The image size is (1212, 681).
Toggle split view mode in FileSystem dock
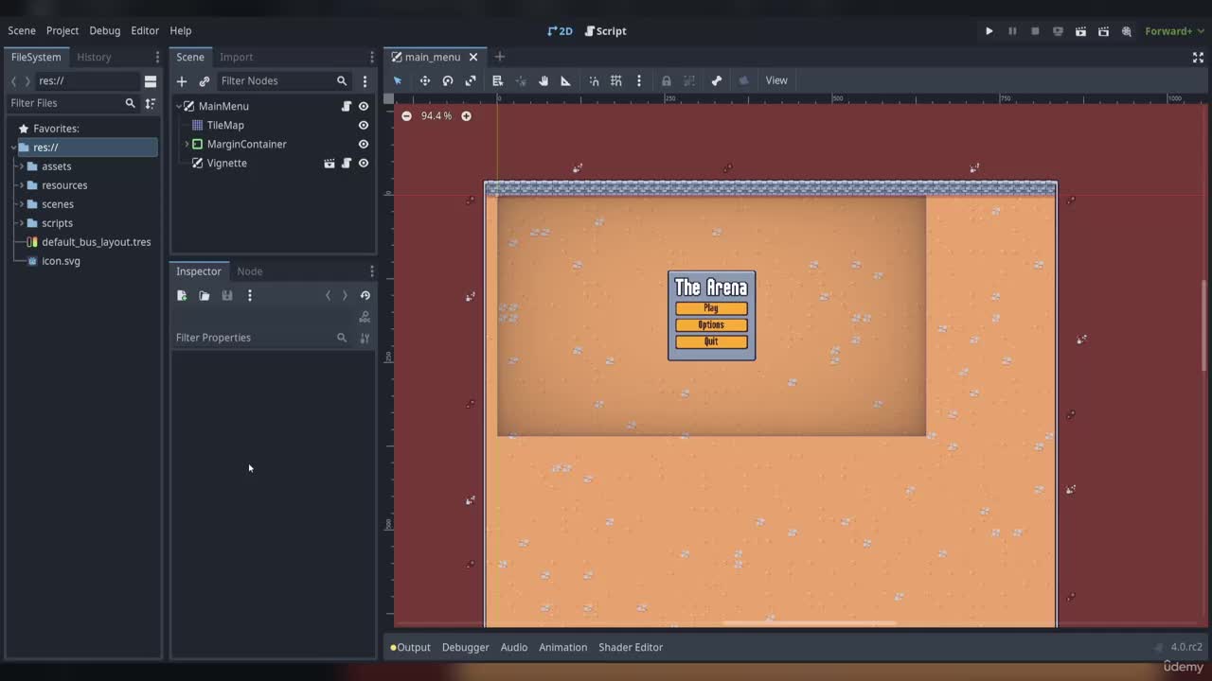[151, 81]
